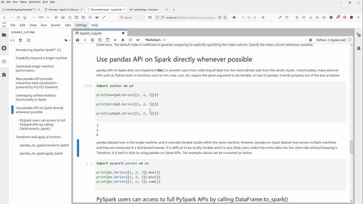Reload the current browser page

(x=18, y=18)
